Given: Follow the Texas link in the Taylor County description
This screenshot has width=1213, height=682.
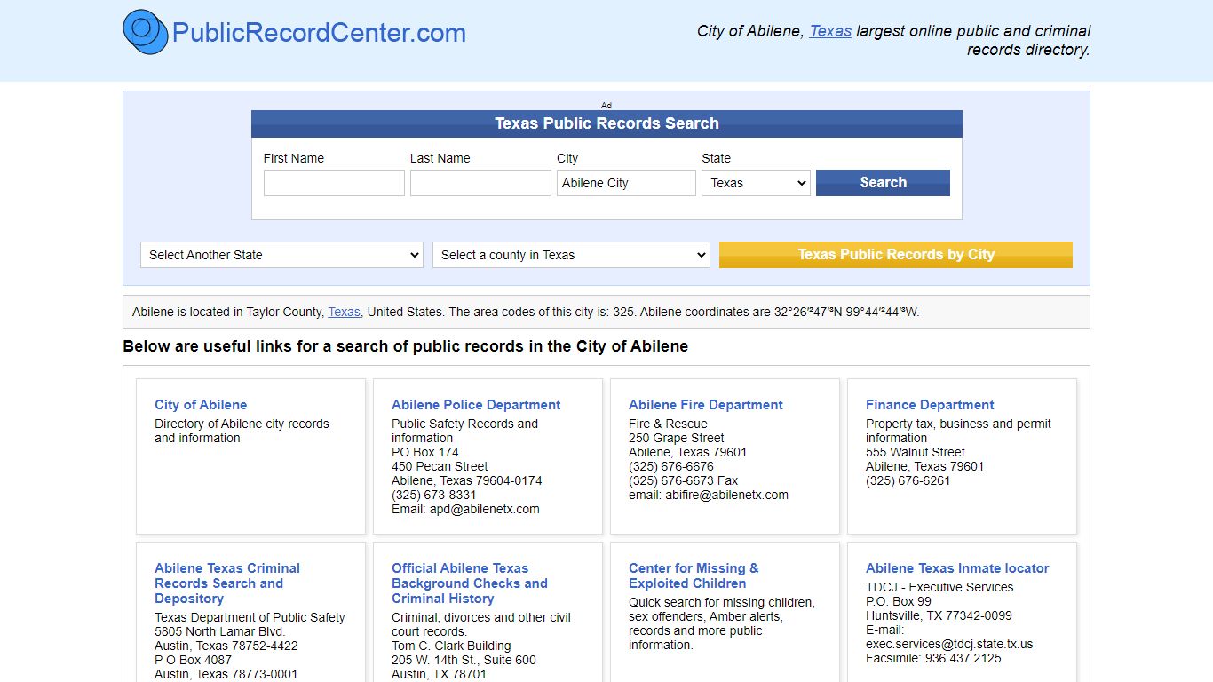Looking at the screenshot, I should point(344,312).
